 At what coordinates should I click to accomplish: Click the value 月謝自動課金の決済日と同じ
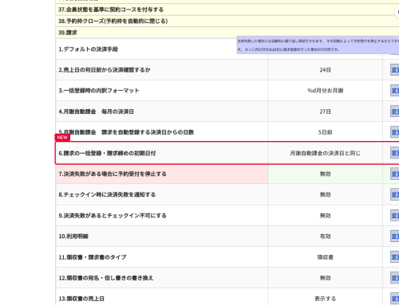[325, 153]
